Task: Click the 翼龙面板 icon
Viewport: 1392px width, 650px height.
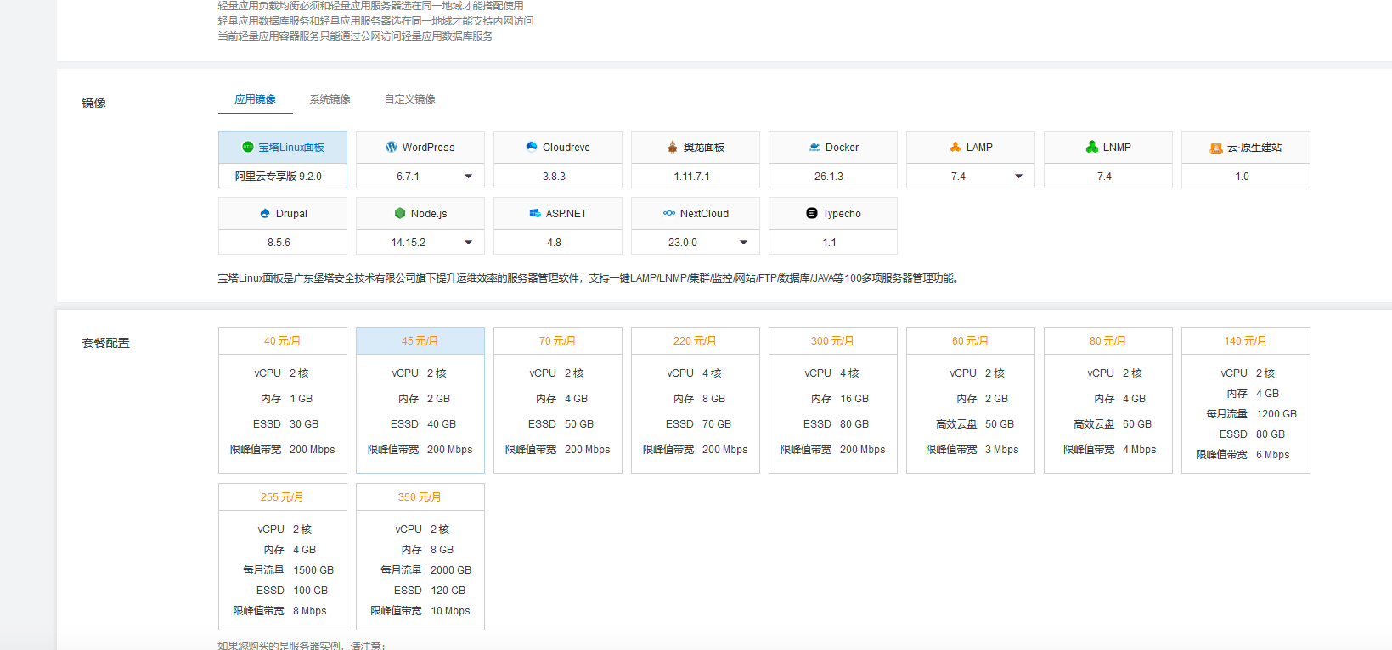Action: click(673, 147)
